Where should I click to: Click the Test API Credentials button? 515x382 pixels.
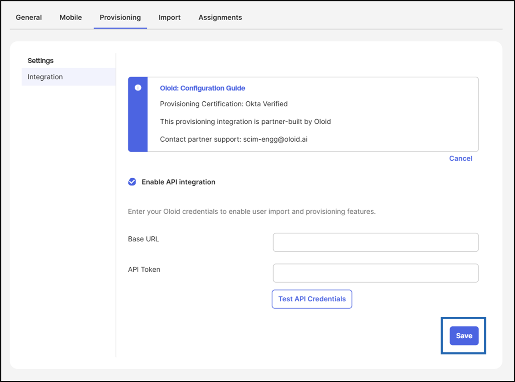click(x=312, y=299)
